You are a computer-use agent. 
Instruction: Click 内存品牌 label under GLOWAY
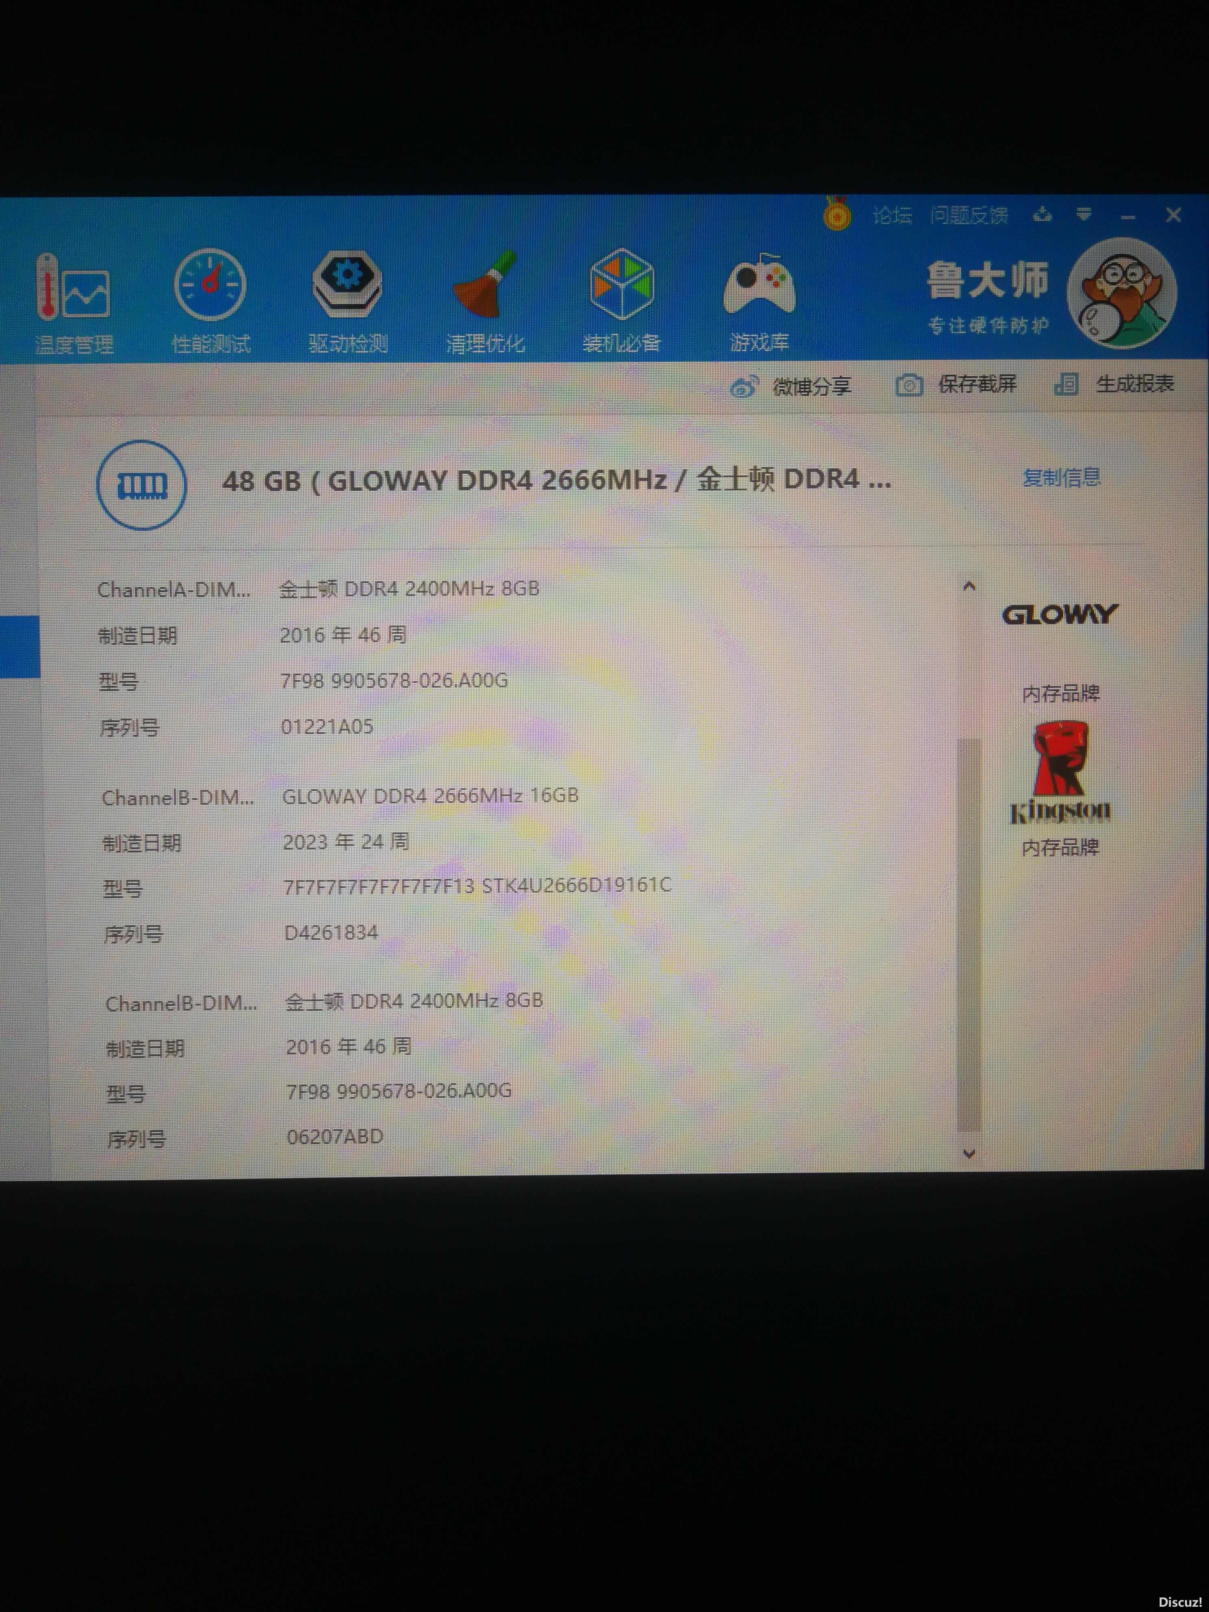coord(1060,694)
